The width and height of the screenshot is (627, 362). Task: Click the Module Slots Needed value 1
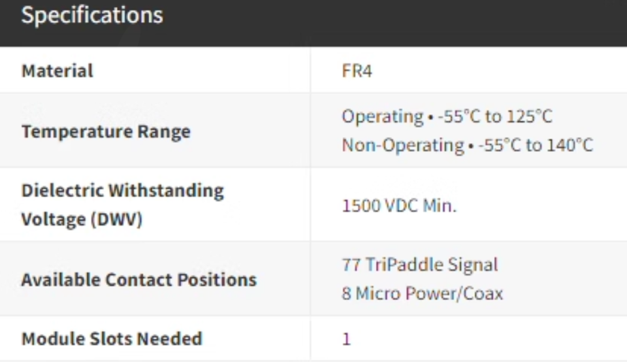[x=346, y=338]
